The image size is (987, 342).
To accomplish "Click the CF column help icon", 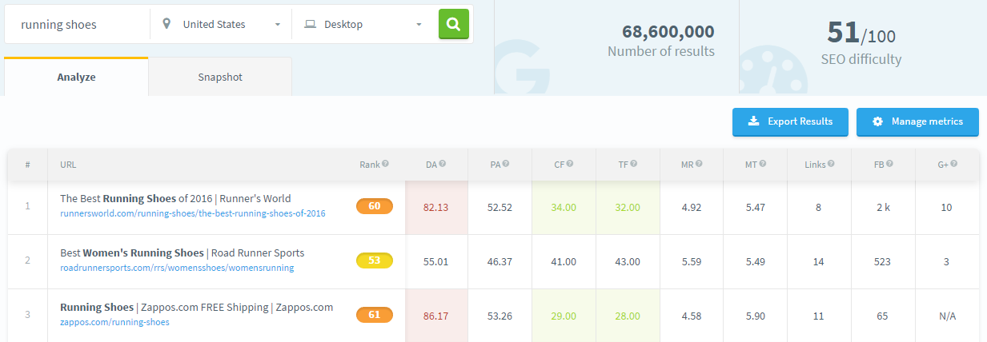I will (570, 164).
